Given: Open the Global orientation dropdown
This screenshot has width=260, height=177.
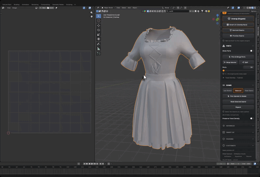Looking at the screenshot, I should (166, 8).
